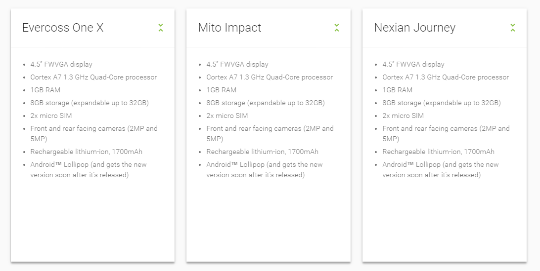Click the Mito Impact card heading

[229, 28]
